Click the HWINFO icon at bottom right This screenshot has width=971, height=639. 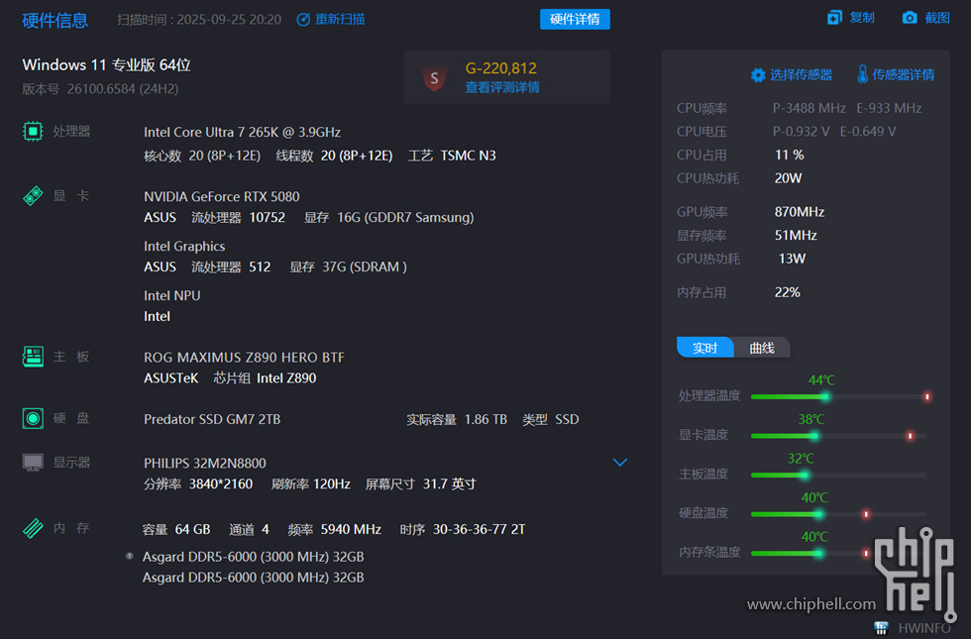pyautogui.click(x=881, y=628)
